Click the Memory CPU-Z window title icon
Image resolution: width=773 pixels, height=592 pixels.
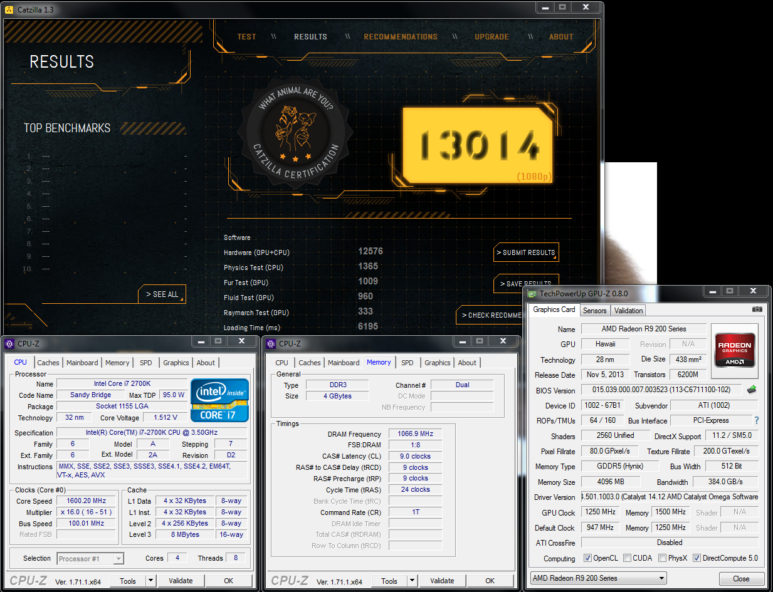click(271, 343)
